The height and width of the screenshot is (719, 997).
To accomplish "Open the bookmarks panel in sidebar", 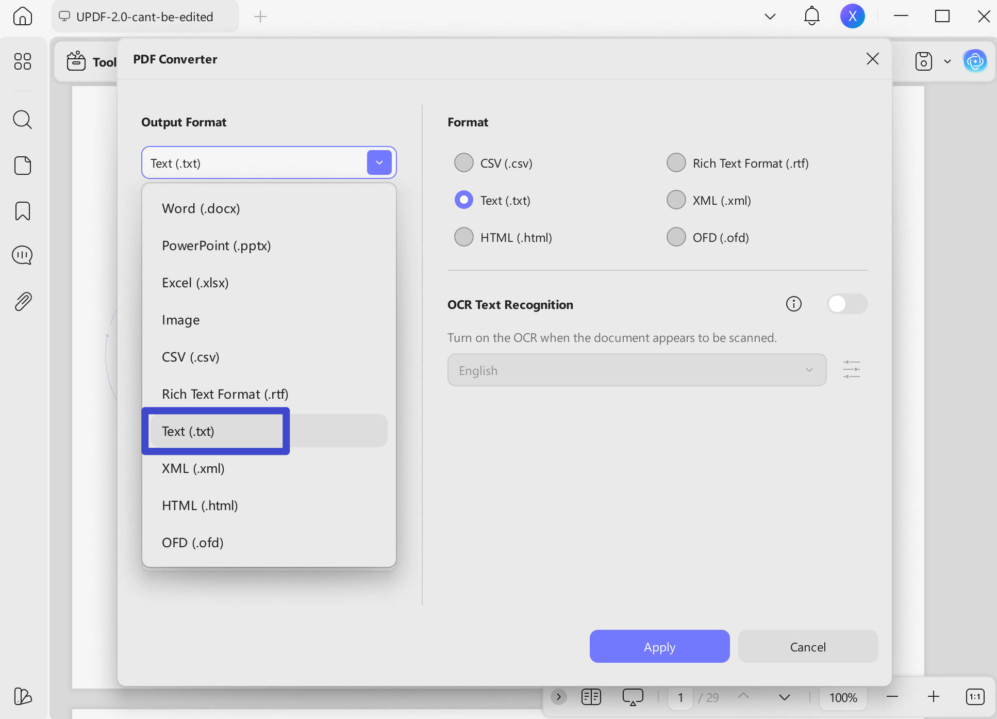I will 23,211.
